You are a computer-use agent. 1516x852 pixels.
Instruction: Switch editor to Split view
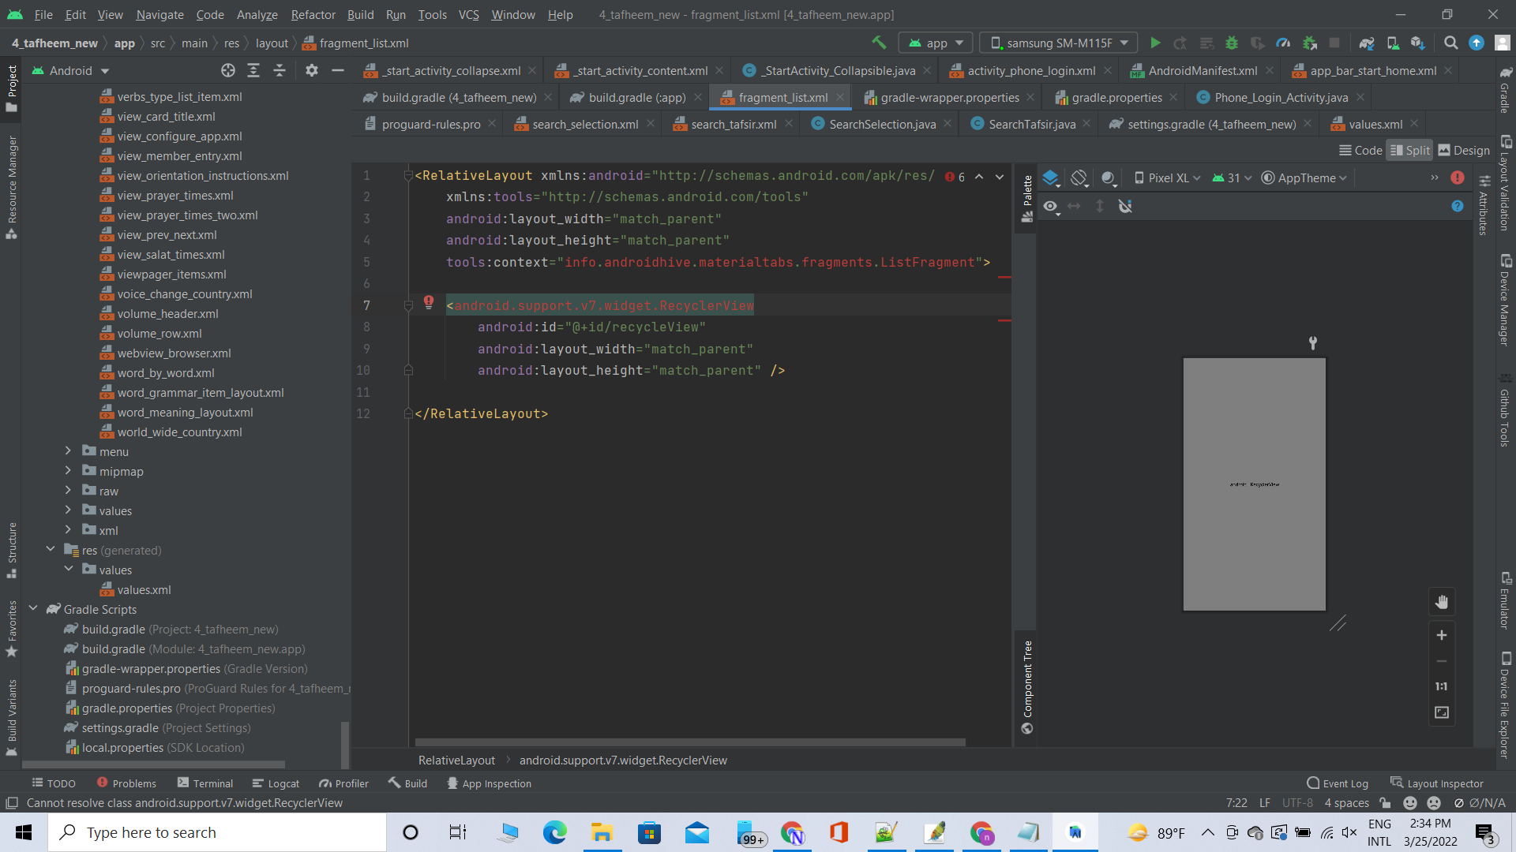[1409, 150]
